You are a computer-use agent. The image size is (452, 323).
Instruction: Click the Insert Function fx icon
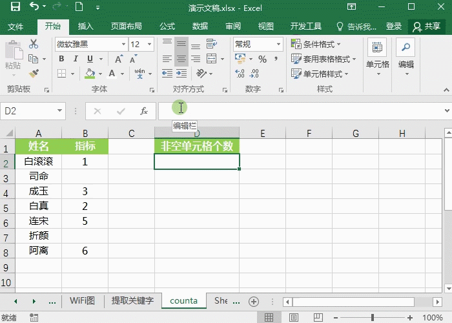144,111
